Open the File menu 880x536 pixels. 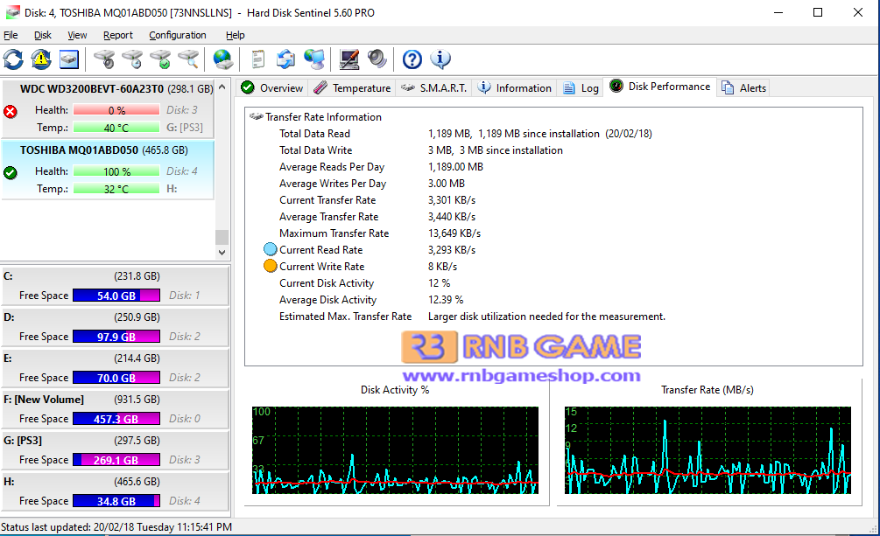pyautogui.click(x=11, y=35)
